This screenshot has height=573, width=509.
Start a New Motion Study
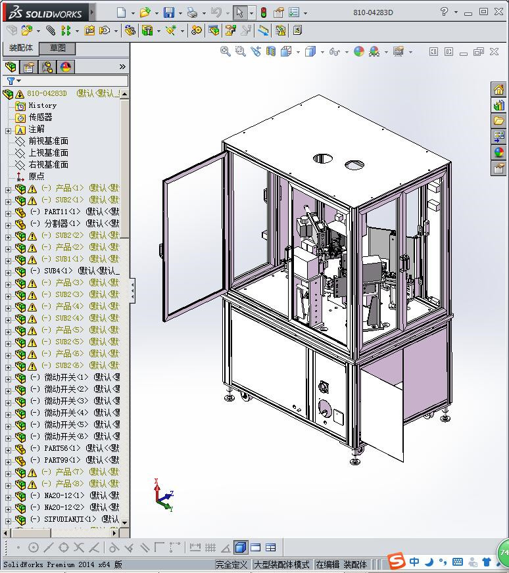coord(197,30)
